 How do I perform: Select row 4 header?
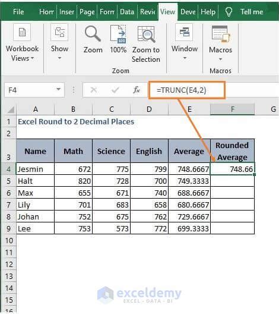click(8, 169)
